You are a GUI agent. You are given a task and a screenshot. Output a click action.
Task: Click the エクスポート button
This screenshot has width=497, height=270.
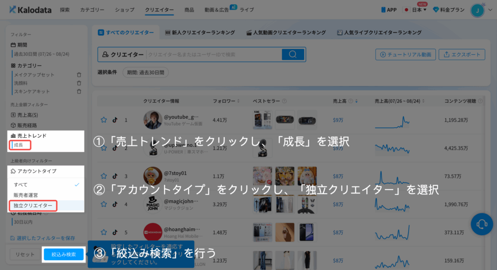tap(462, 54)
